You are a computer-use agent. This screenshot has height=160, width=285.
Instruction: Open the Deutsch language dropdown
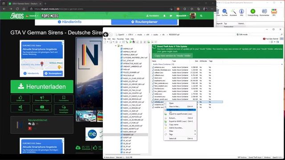[33, 16]
